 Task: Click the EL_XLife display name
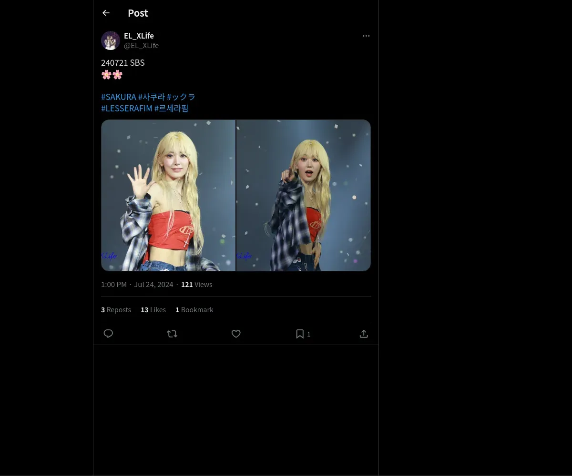(x=139, y=36)
